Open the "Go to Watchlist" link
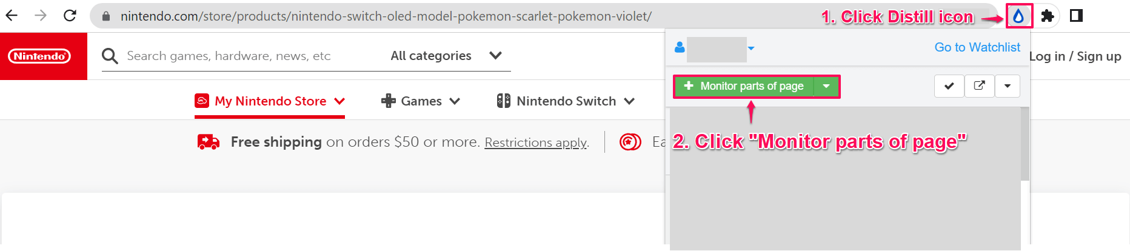1130x251 pixels. pyautogui.click(x=977, y=47)
